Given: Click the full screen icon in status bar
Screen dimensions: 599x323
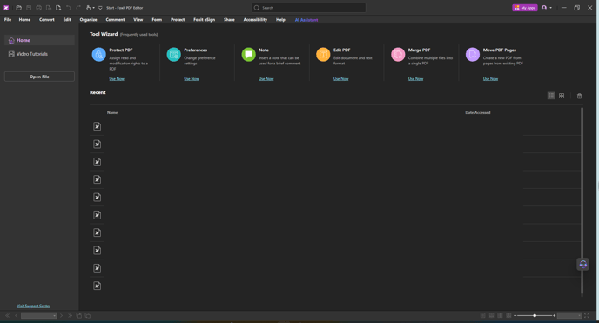Looking at the screenshot, I should click(x=587, y=316).
